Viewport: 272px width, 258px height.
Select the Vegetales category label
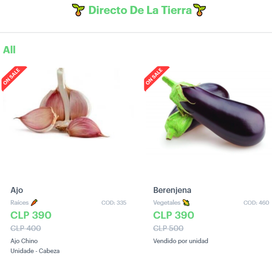pyautogui.click(x=167, y=203)
